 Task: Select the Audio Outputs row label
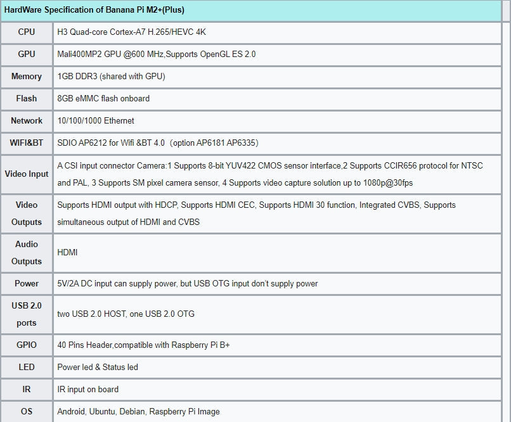27,252
